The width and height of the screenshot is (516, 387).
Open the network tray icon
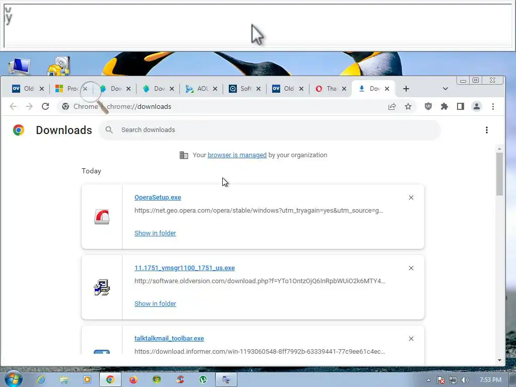pyautogui.click(x=453, y=380)
